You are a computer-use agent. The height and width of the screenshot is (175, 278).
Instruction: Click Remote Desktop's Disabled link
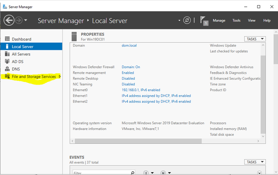pos(128,79)
